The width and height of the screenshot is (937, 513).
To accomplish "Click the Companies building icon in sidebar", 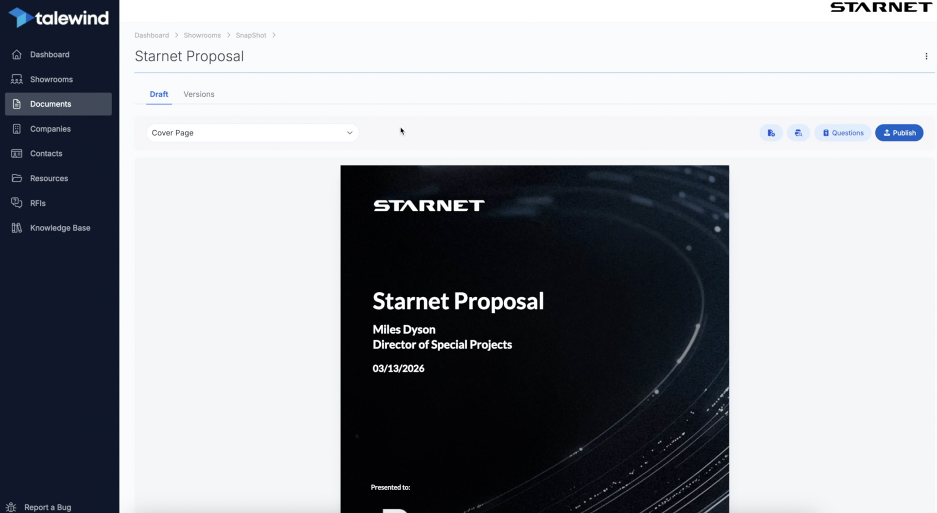I will [x=17, y=129].
